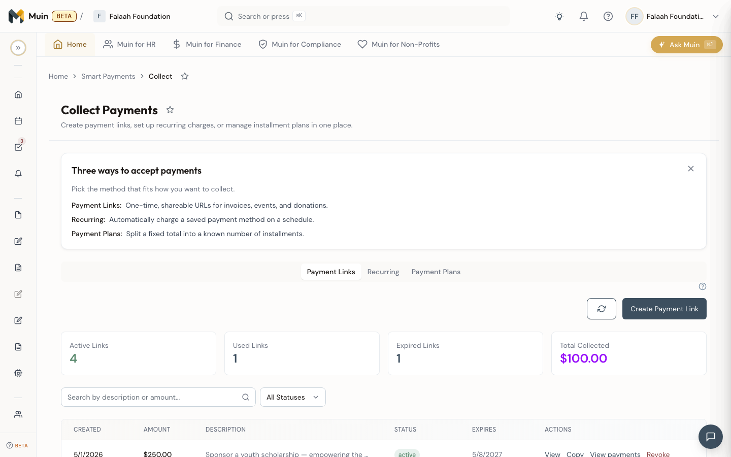Open the chat bubble widget

[711, 437]
